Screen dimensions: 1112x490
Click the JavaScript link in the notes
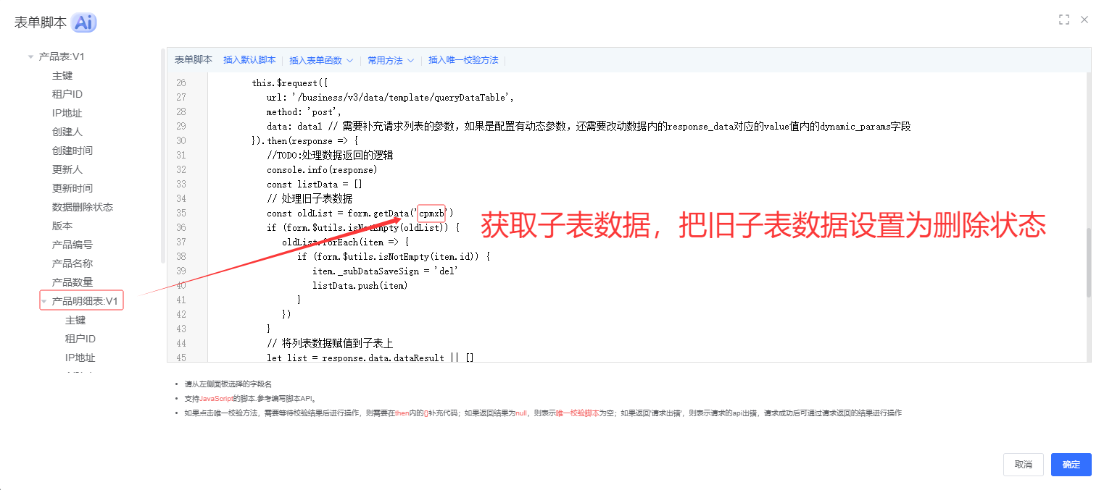click(216, 398)
